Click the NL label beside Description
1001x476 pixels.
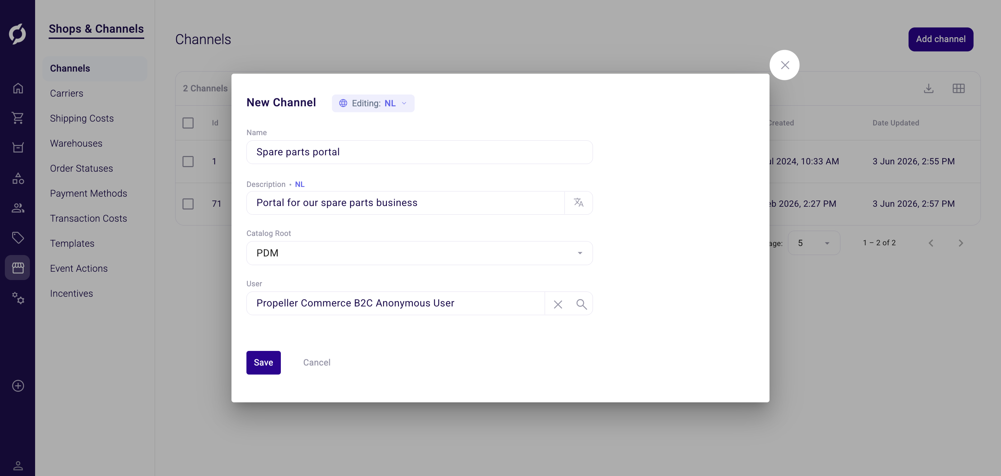(x=300, y=184)
